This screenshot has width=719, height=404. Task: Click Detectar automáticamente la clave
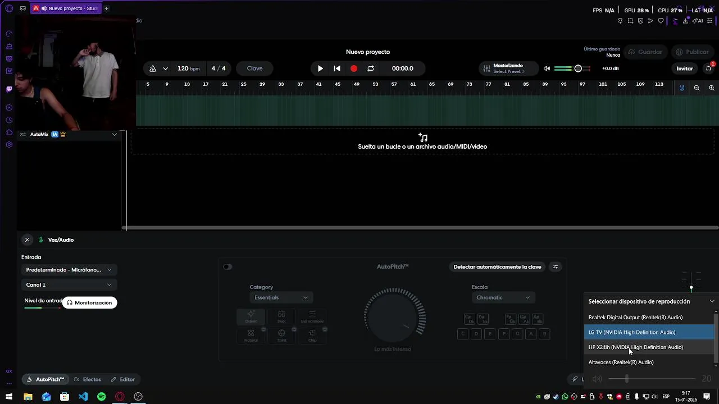pos(497,267)
